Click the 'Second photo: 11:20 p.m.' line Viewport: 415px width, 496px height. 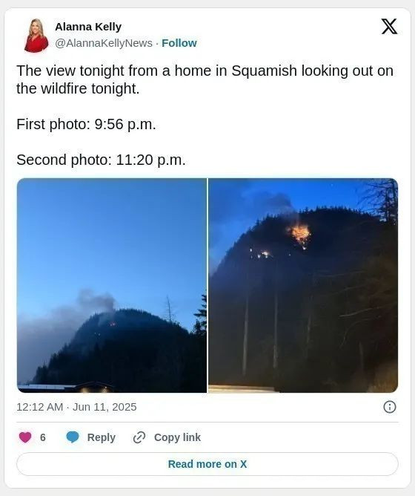point(101,160)
